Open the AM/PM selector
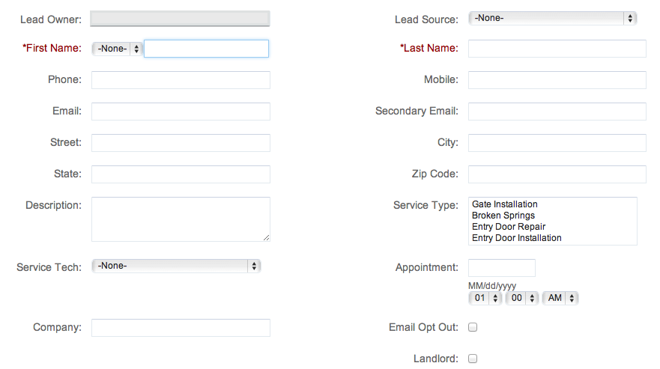This screenshot has height=369, width=660. point(560,299)
